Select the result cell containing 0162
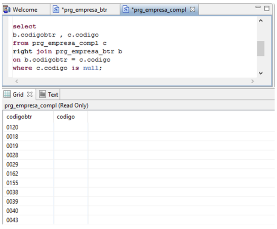277x229 pixels. pos(12,174)
